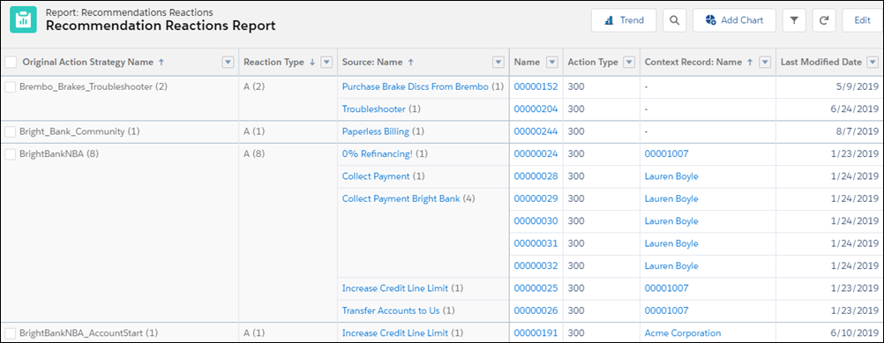The height and width of the screenshot is (343, 884).
Task: Click the Trend button
Action: tap(624, 20)
